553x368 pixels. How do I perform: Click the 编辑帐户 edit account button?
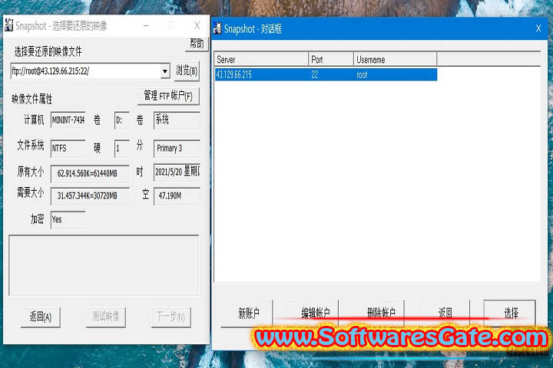[x=313, y=314]
